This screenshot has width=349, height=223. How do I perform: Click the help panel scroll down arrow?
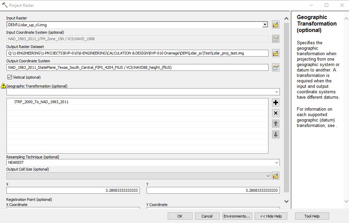pyautogui.click(x=346, y=201)
